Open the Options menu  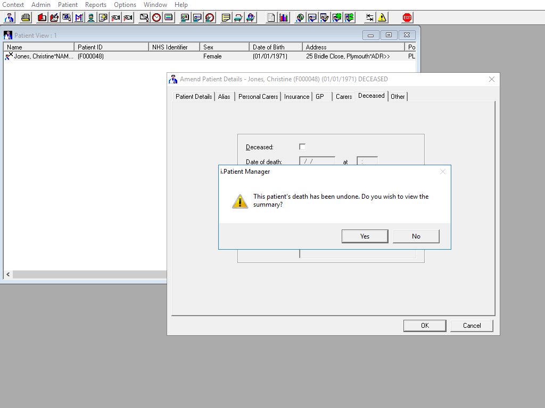125,4
